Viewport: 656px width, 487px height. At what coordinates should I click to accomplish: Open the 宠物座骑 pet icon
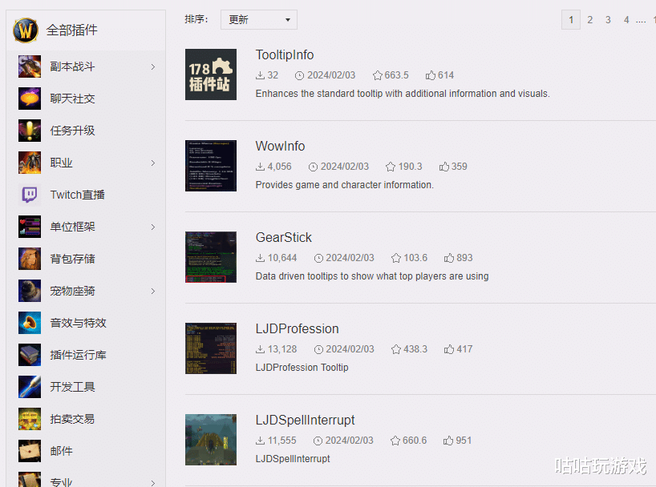click(x=30, y=291)
